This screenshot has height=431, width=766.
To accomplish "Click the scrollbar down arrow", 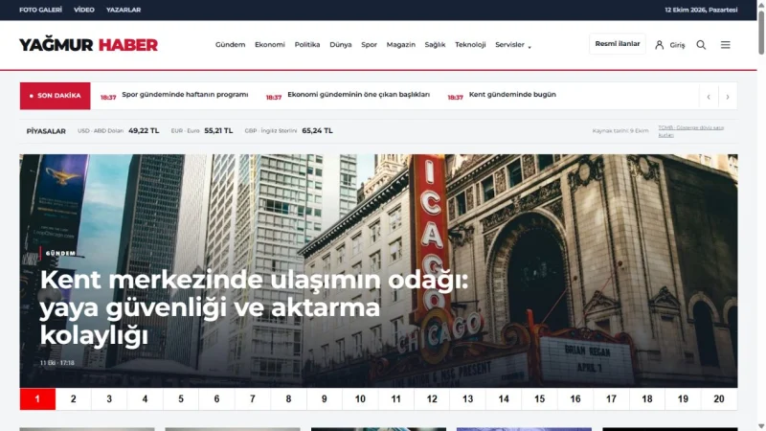I will [x=761, y=426].
